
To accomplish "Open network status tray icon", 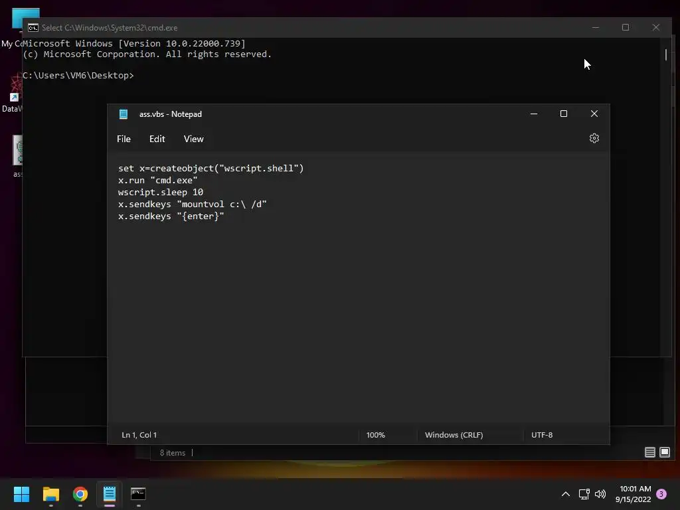I will coord(584,494).
